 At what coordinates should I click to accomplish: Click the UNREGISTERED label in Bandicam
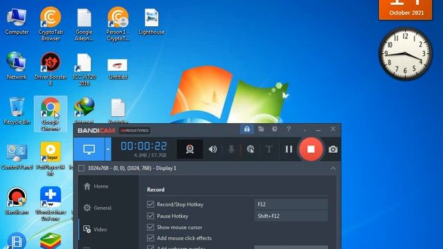(x=134, y=131)
